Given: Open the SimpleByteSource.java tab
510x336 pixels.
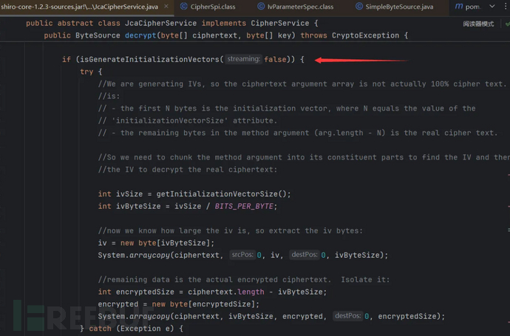Looking at the screenshot, I should [399, 7].
